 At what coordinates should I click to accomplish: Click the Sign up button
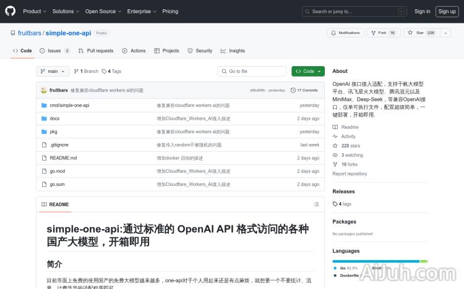pyautogui.click(x=447, y=12)
